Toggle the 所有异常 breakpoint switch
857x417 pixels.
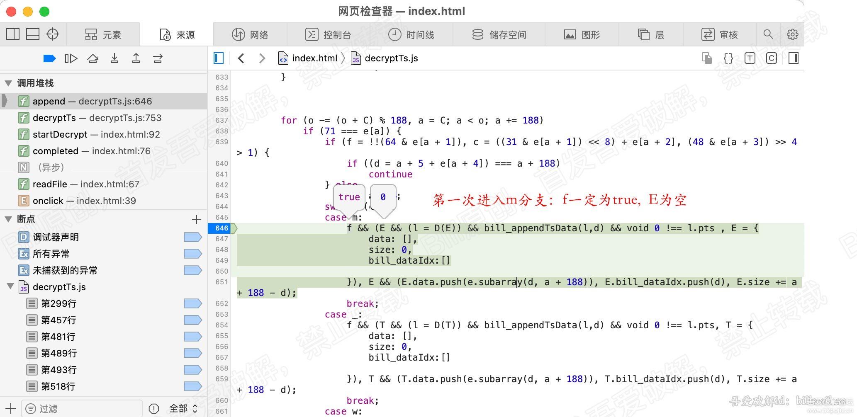192,254
